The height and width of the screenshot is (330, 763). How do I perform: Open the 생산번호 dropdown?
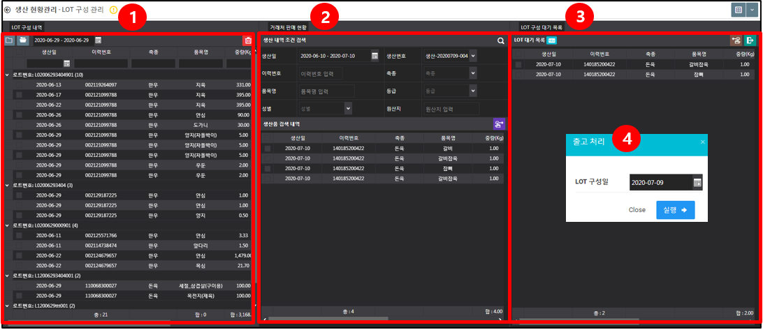click(474, 56)
